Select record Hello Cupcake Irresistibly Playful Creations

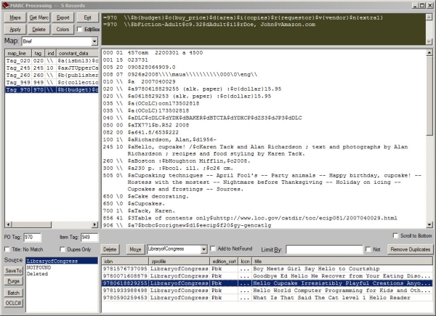[x=267, y=283]
